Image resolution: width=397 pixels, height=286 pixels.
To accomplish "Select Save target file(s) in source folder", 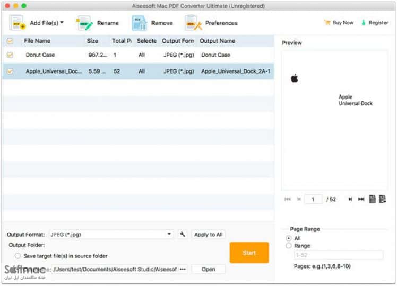I will pyautogui.click(x=18, y=256).
